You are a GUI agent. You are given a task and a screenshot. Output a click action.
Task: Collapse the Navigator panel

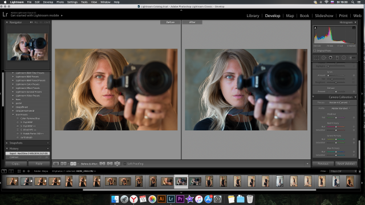click(x=7, y=22)
